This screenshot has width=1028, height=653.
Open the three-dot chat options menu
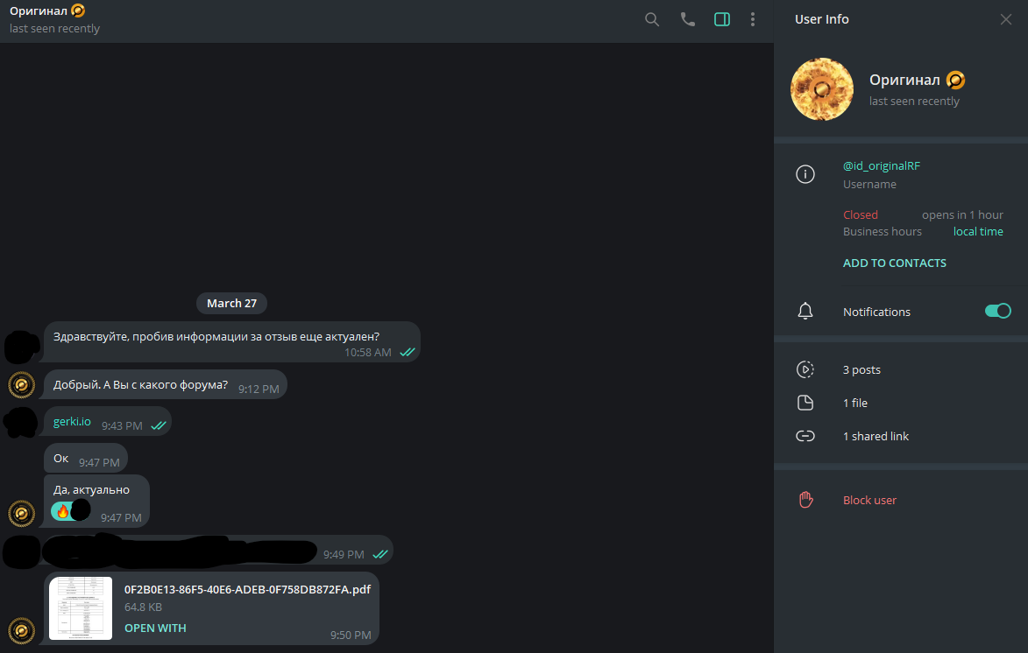point(753,19)
